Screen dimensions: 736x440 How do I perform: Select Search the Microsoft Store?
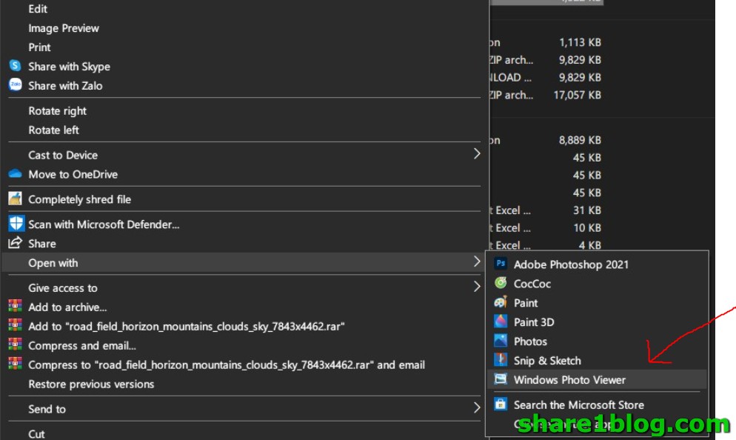coord(579,404)
